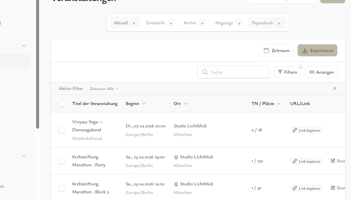
Task: Open the Bearbeiten pencil icon for Marathon Party
Action: coord(333,161)
